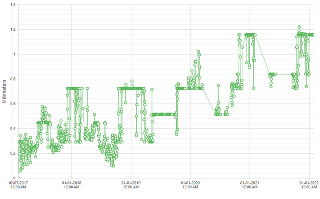Click the 1.2 y-axis tick label
The image size is (320, 199).
pyautogui.click(x=13, y=29)
